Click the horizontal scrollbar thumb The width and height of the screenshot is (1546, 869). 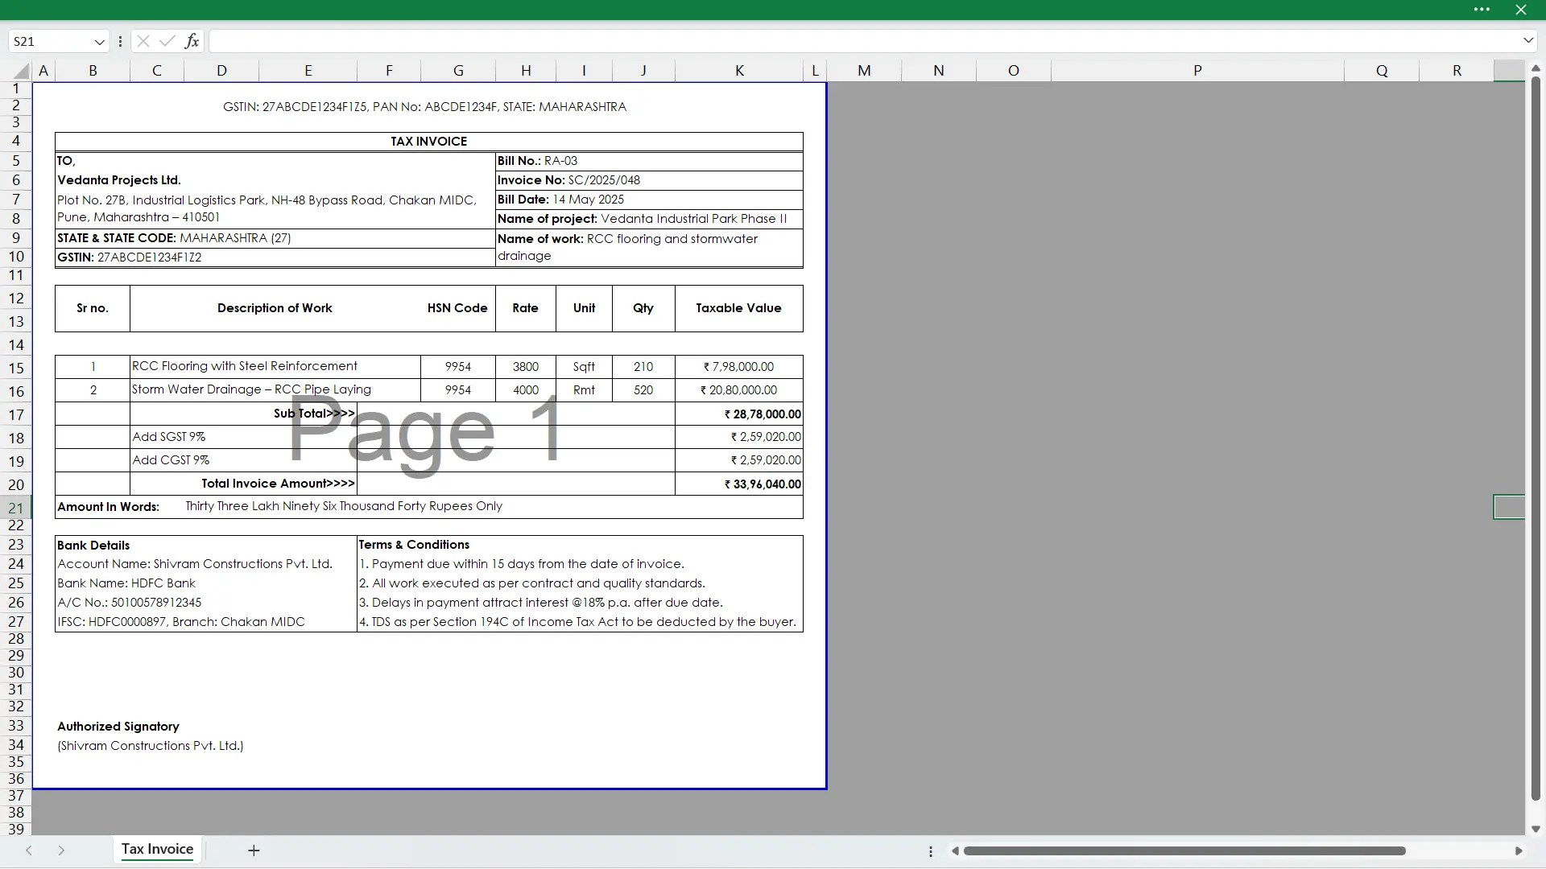coord(1184,851)
